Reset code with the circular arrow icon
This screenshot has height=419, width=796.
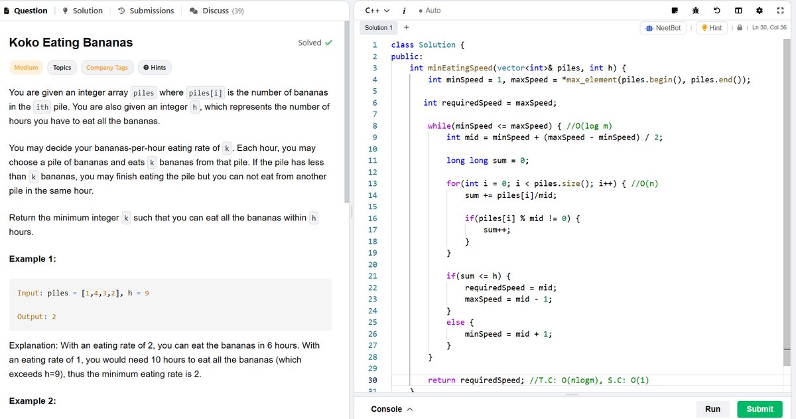tap(717, 11)
